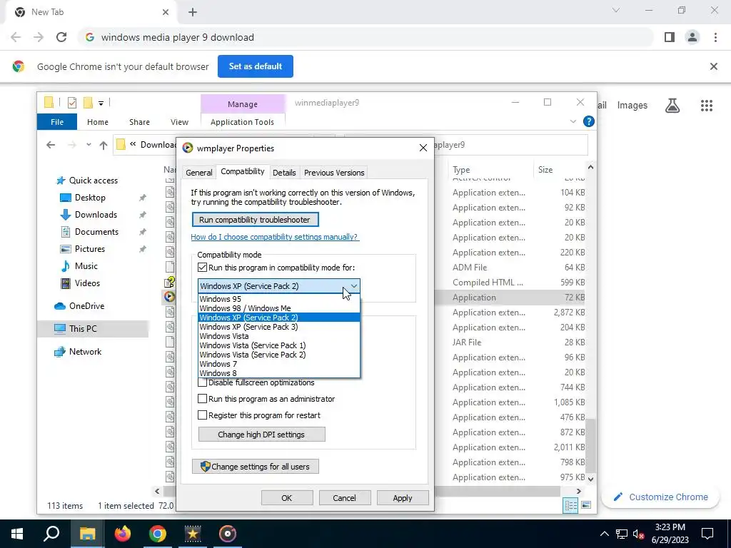Open the Windows Start button

[x=17, y=534]
